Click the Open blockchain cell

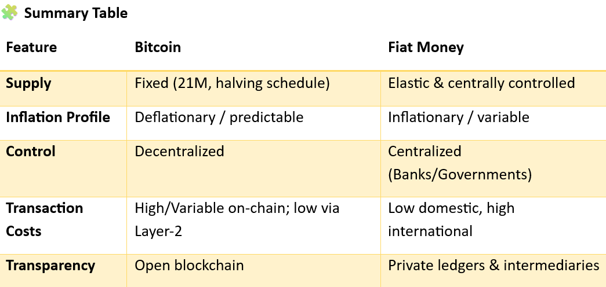point(189,266)
